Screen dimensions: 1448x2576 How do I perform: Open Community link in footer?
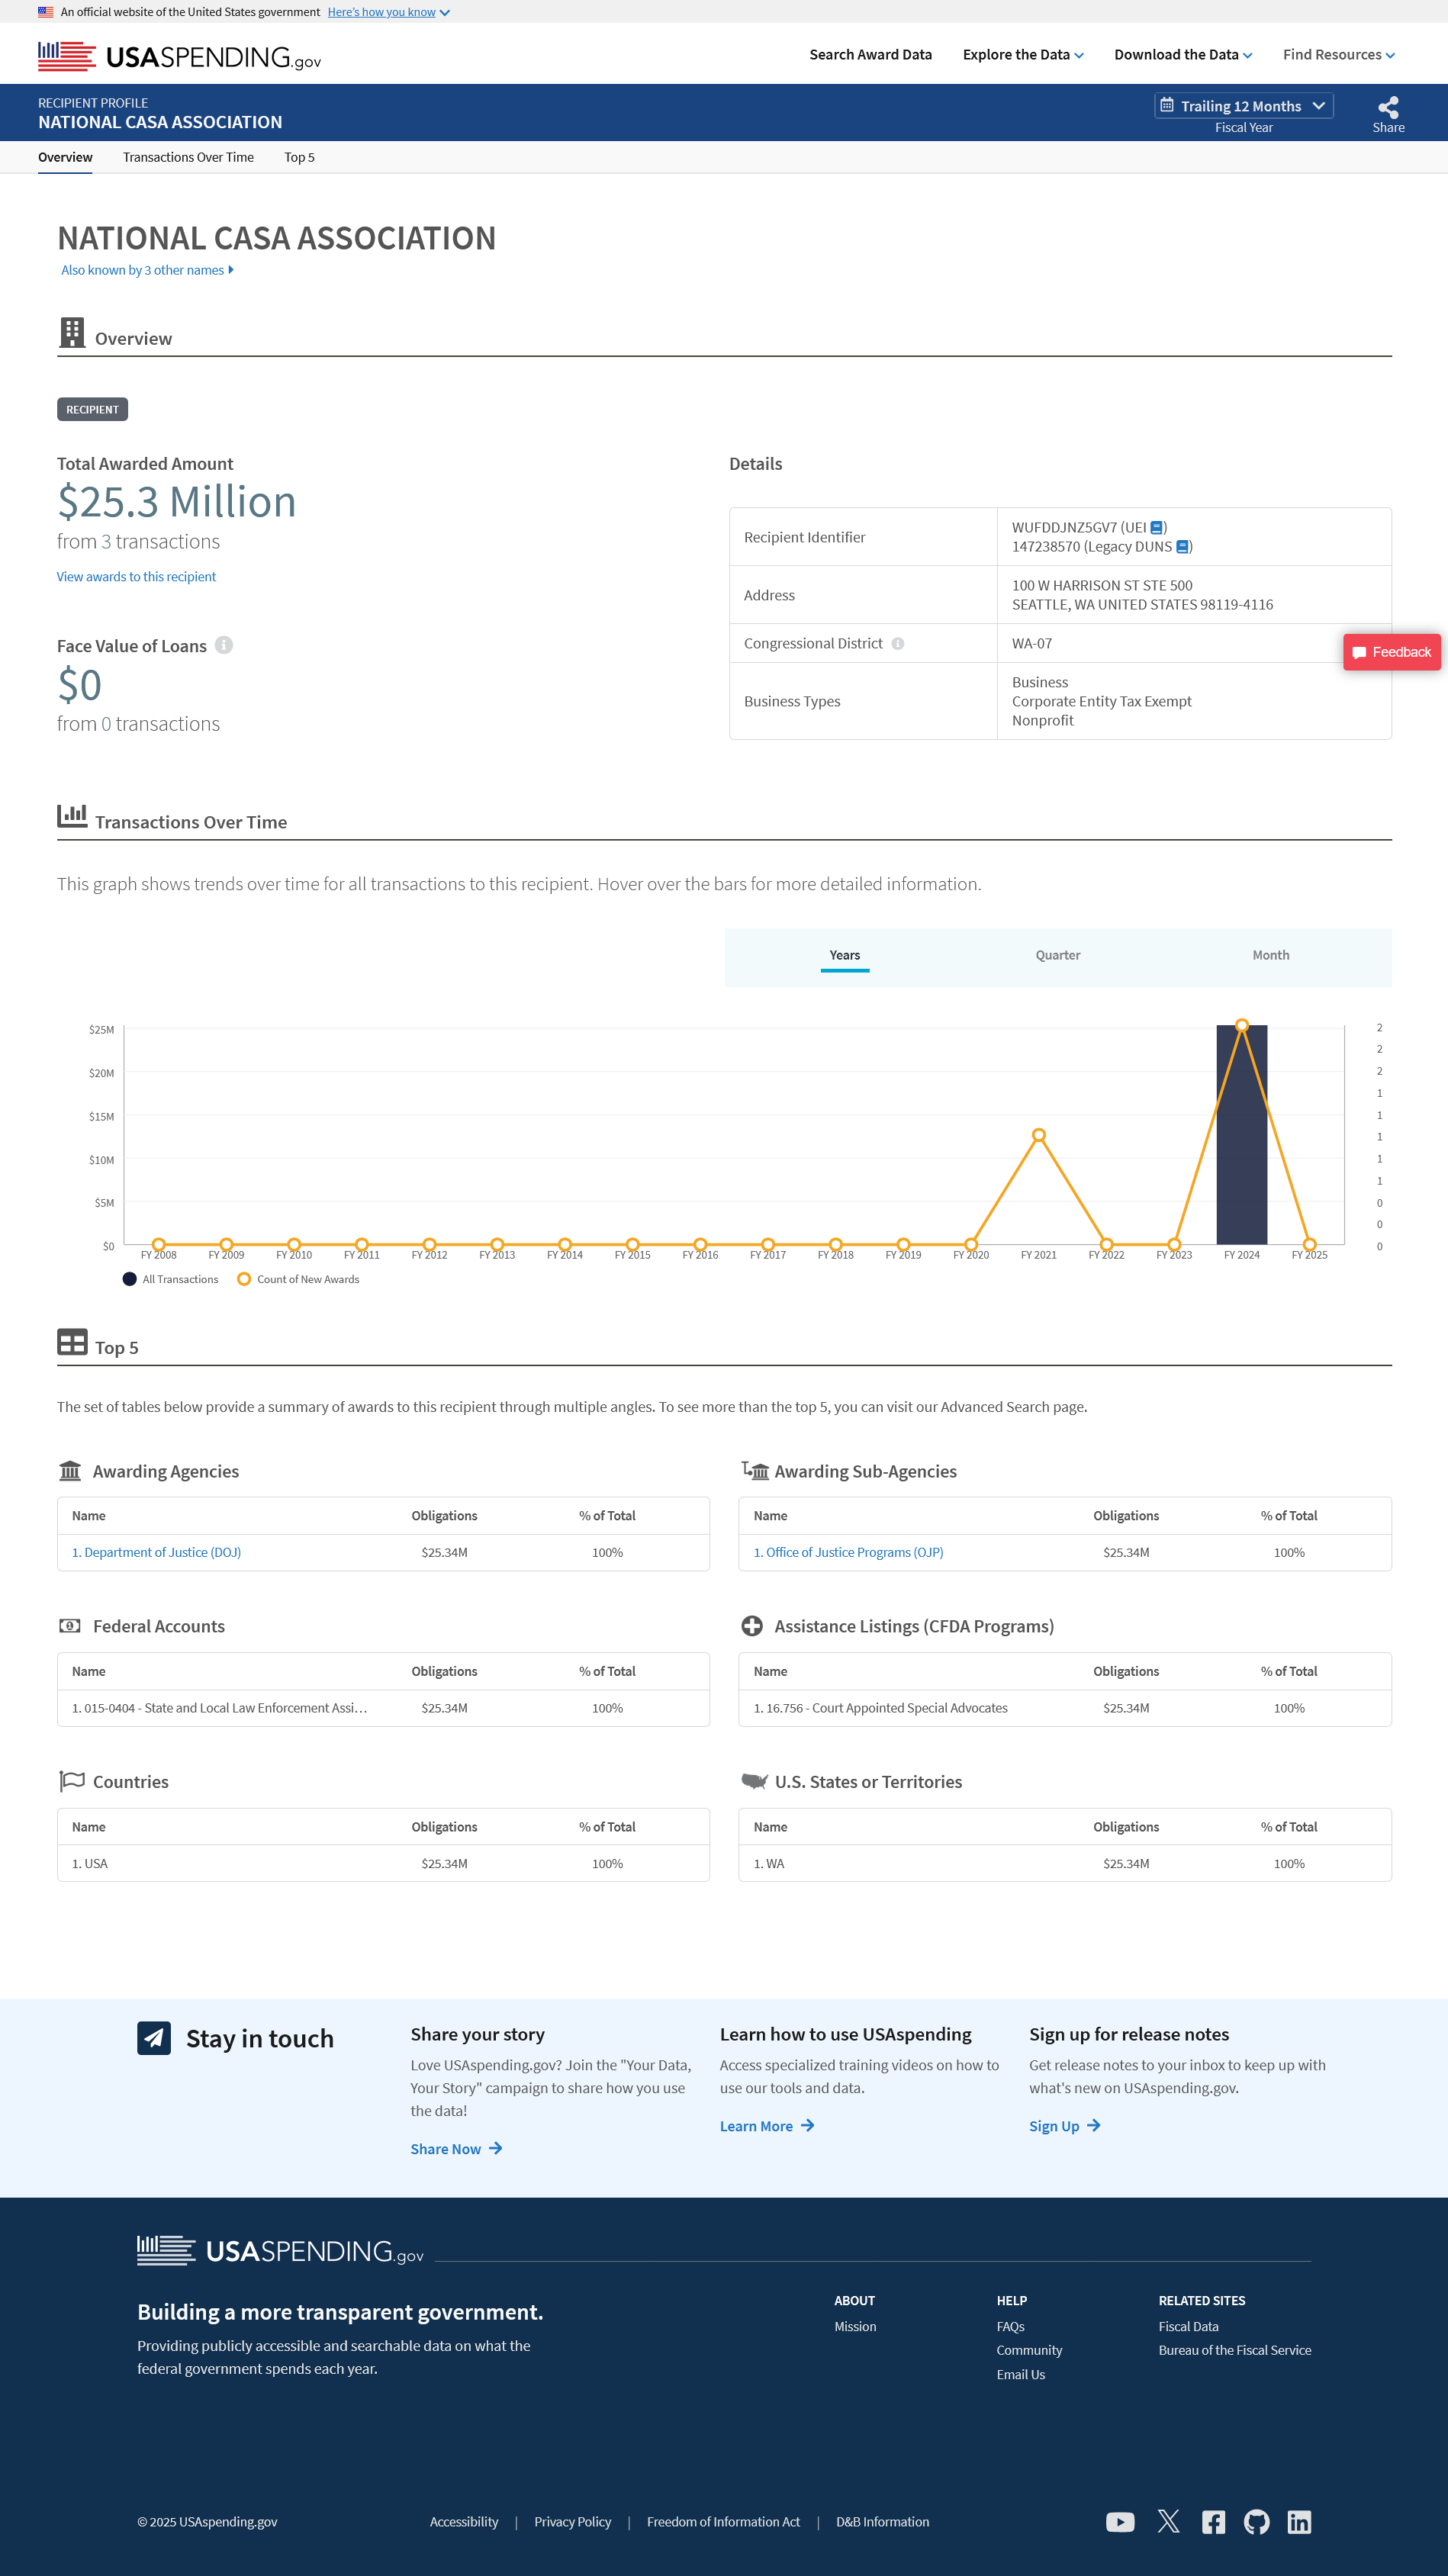[1029, 2351]
